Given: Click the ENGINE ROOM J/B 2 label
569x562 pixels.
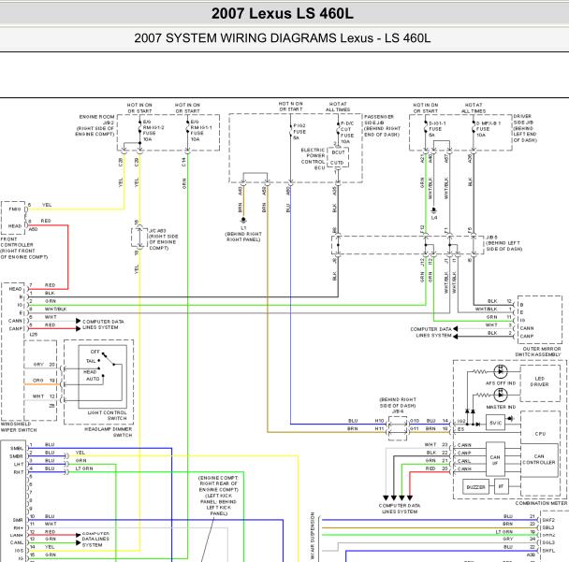Looking at the screenshot, I should [95, 125].
